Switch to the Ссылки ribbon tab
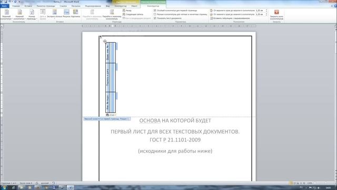Image resolution: width=337 pixels, height=190 pixels. (x=63, y=6)
